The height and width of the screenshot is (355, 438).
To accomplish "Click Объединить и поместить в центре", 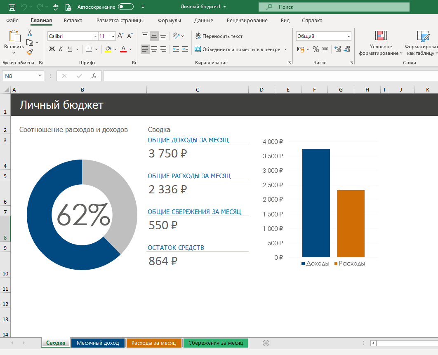I will coord(238,49).
